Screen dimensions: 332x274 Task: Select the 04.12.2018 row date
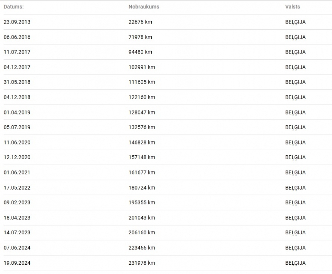click(x=17, y=97)
